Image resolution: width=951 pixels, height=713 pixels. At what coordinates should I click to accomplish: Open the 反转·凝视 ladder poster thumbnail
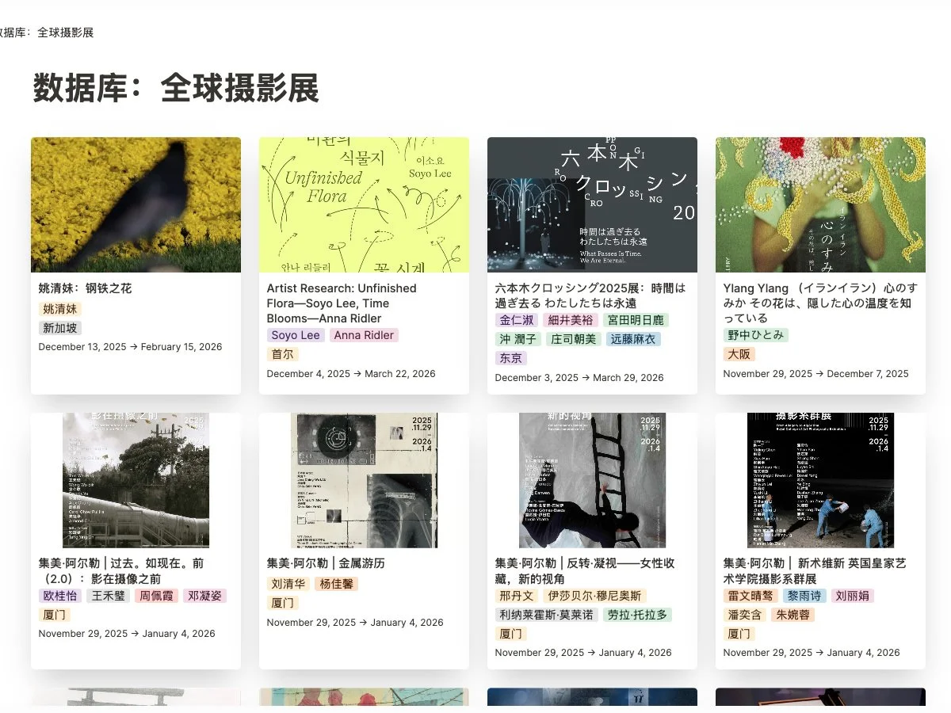(592, 480)
